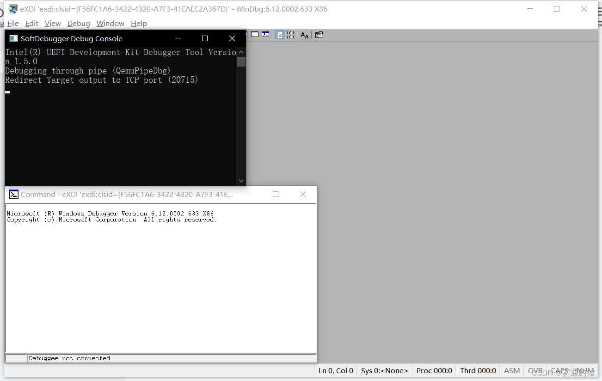Toggle the highlighted Source mode on icon
This screenshot has height=381, width=602.
280,35
